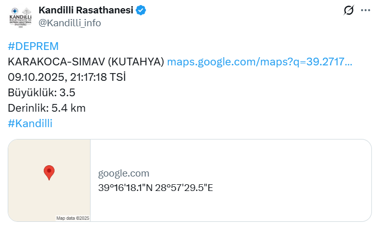The height and width of the screenshot is (227, 375).
Task: Click the red map pin marker
Action: point(49,172)
